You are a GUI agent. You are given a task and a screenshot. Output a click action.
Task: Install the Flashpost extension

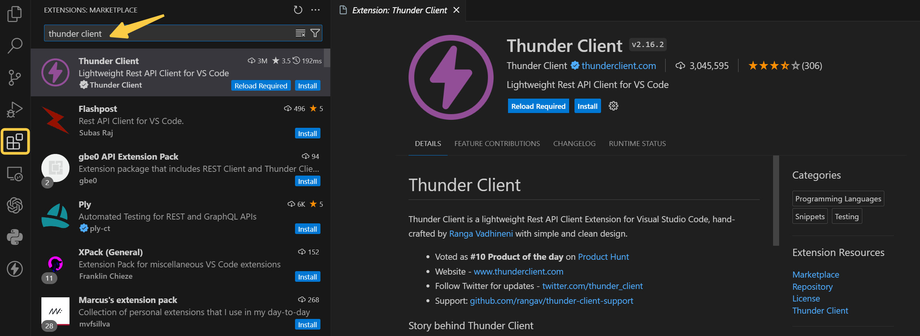point(308,133)
